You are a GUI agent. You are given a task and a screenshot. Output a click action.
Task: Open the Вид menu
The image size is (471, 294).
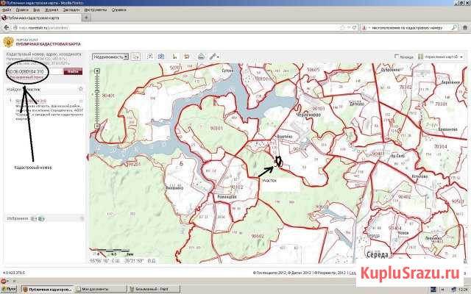click(36, 10)
